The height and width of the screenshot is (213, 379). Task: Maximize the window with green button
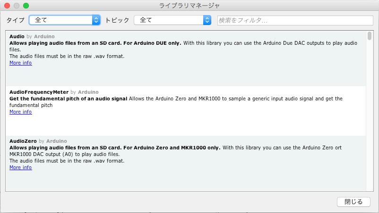click(26, 5)
